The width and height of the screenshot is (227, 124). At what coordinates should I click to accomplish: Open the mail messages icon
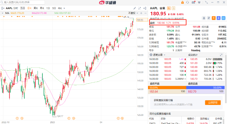[193, 2]
